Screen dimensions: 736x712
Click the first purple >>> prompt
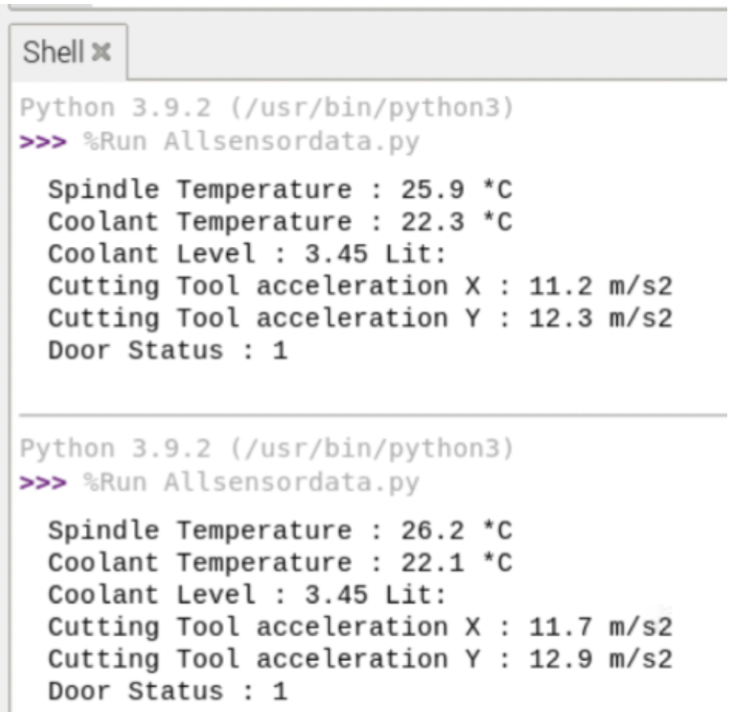coord(43,142)
